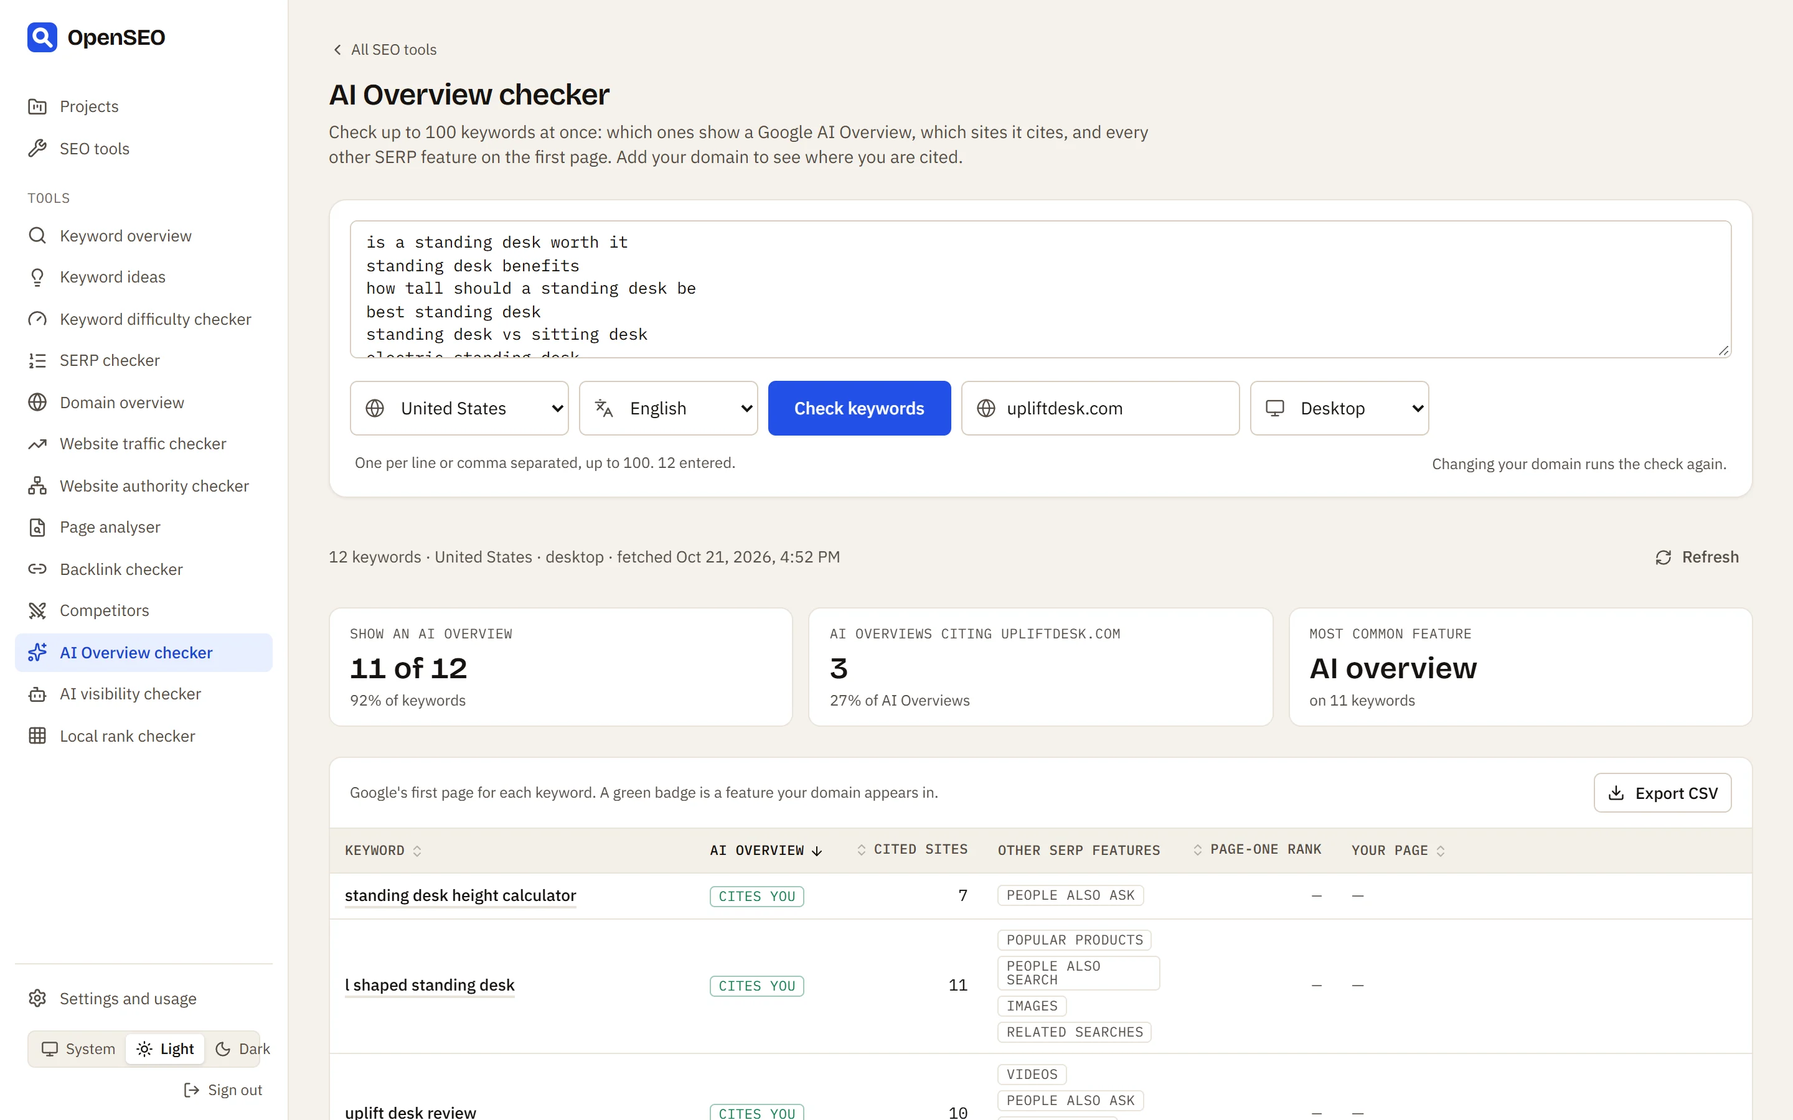
Task: Open SERP checker list icon
Action: click(37, 361)
